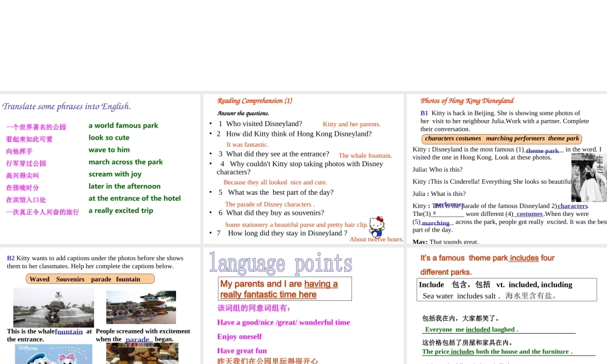Click the answer 'About twelve hours.'
This screenshot has width=607, height=364.
pos(377,240)
